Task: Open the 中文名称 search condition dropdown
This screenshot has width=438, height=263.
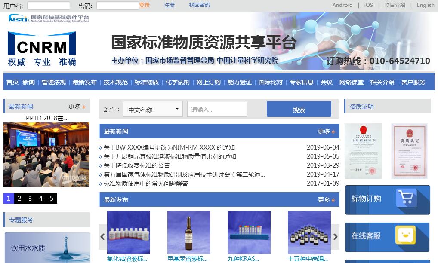Action: (x=153, y=110)
